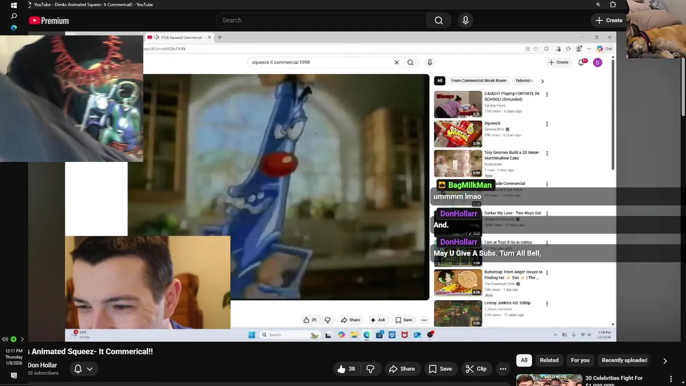Viewport: 686px width, 386px height.
Task: Open the Windows Start menu in left taskbar
Action: pyautogui.click(x=14, y=5)
